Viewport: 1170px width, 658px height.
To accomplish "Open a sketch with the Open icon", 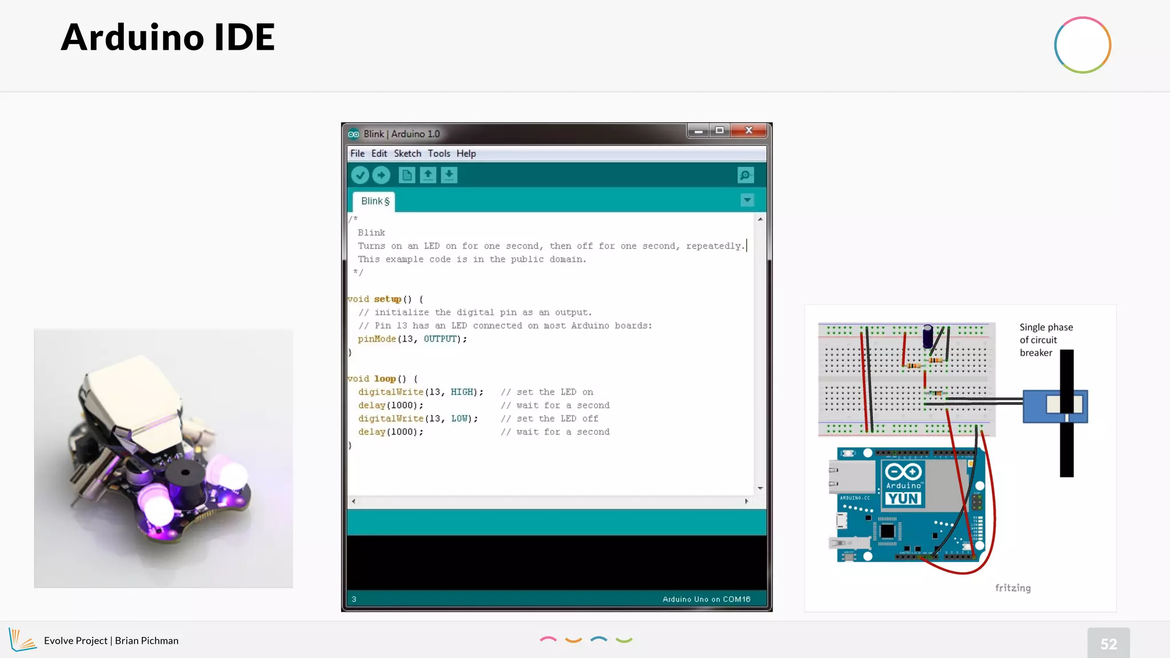I will (428, 175).
